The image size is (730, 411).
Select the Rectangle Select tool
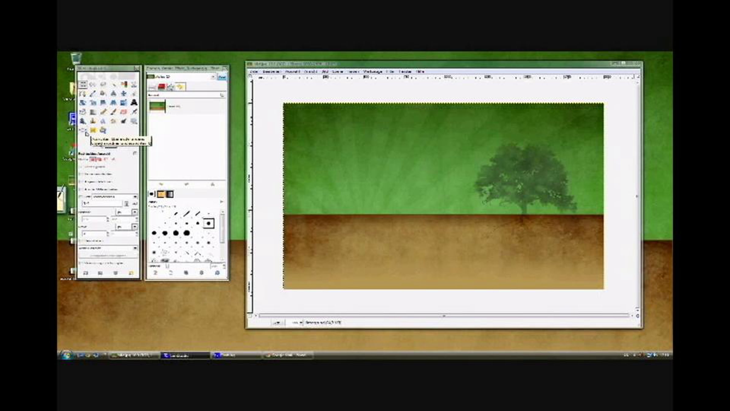coord(83,84)
